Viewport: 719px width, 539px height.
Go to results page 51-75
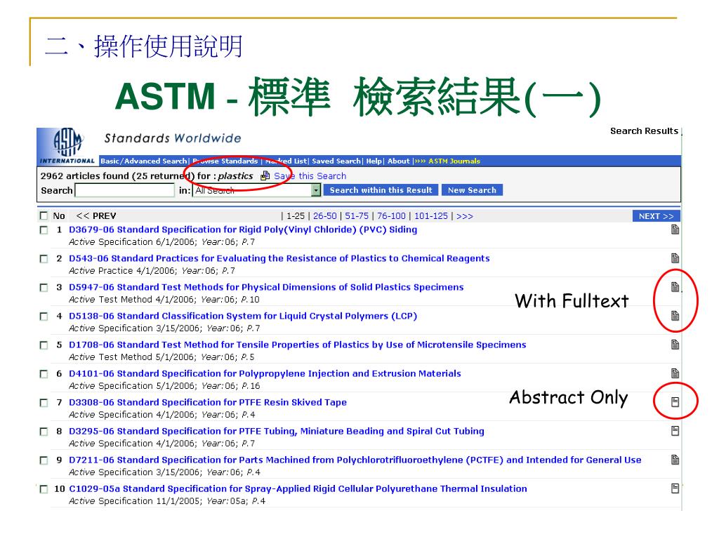tap(357, 216)
